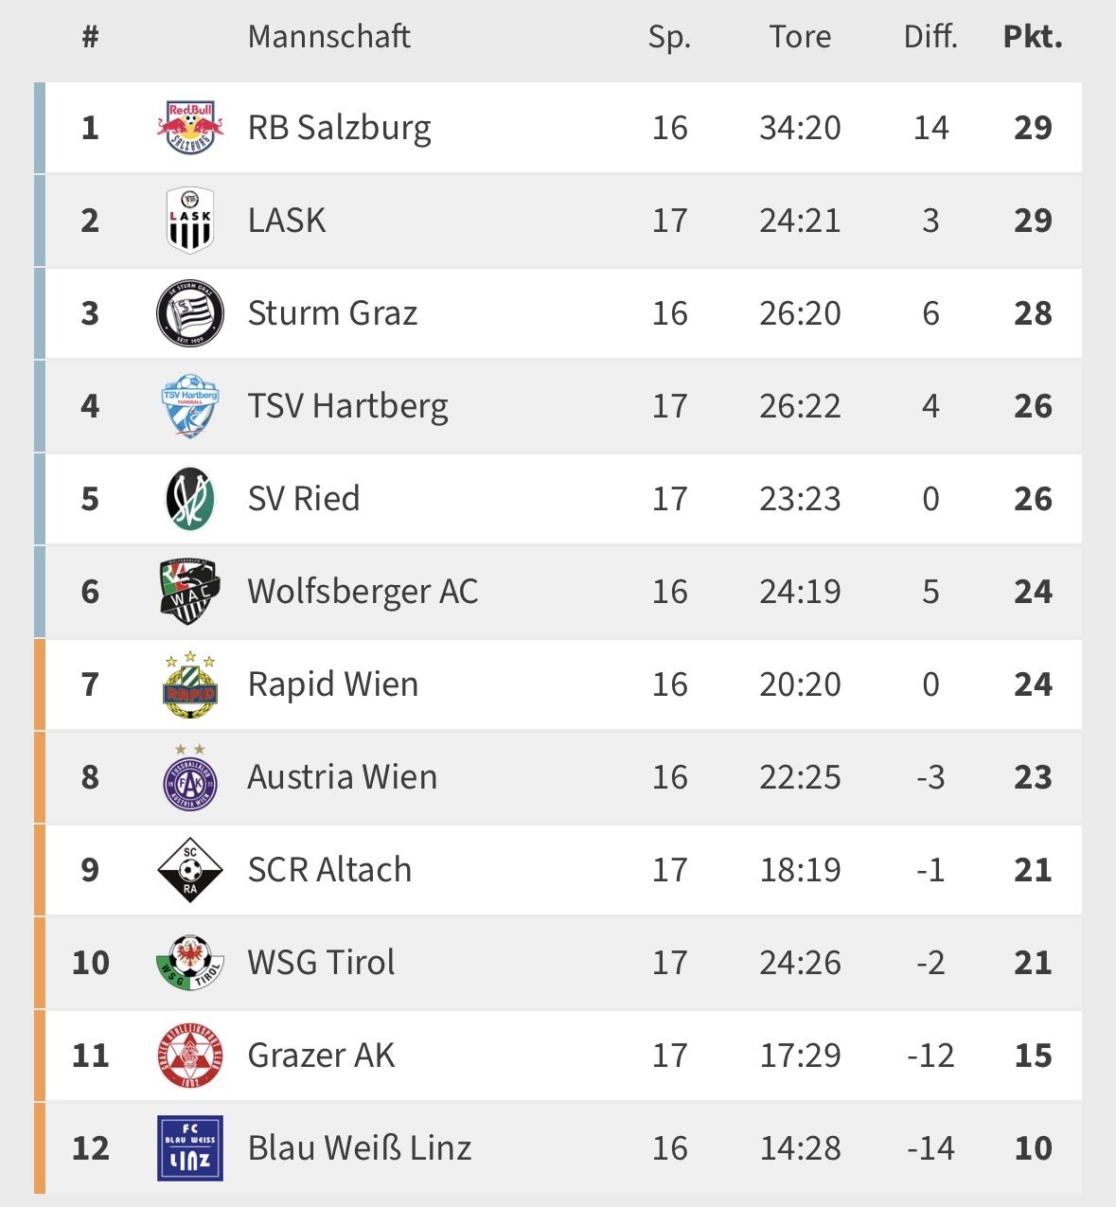Open the TSV Hartberg club crest
This screenshot has width=1116, height=1207.
pos(190,406)
